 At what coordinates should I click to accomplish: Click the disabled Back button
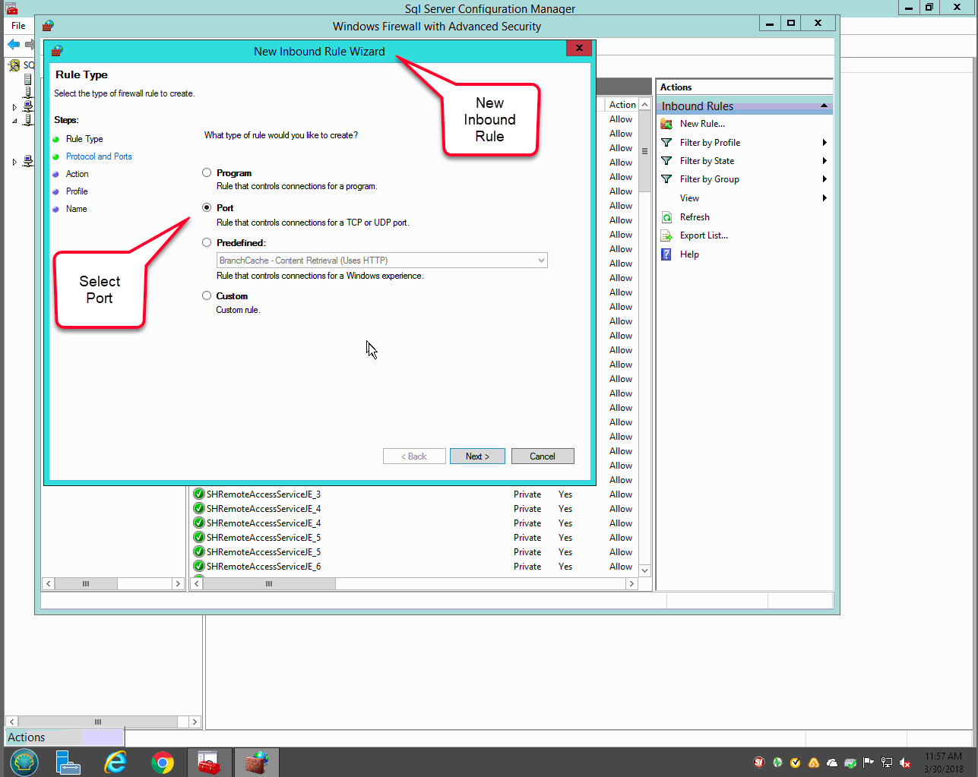[414, 456]
